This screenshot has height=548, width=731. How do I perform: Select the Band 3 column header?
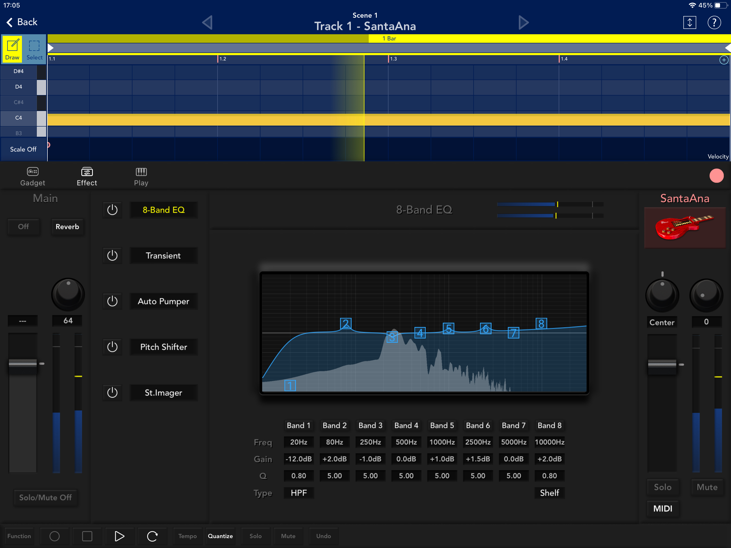point(371,425)
